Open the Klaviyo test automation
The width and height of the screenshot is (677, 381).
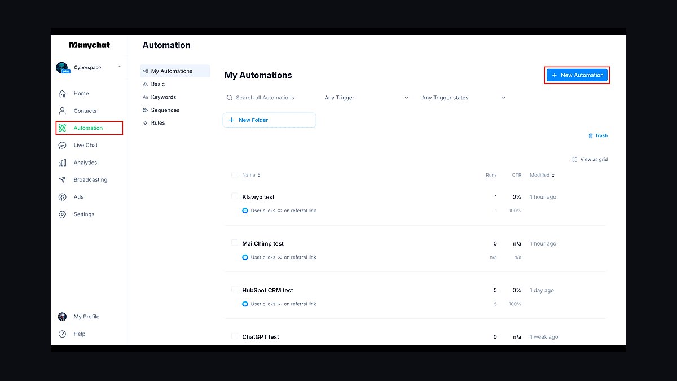258,197
